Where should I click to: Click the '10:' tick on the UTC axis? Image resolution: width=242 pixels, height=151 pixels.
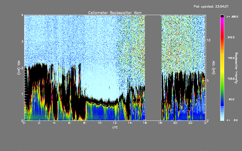[100, 123]
